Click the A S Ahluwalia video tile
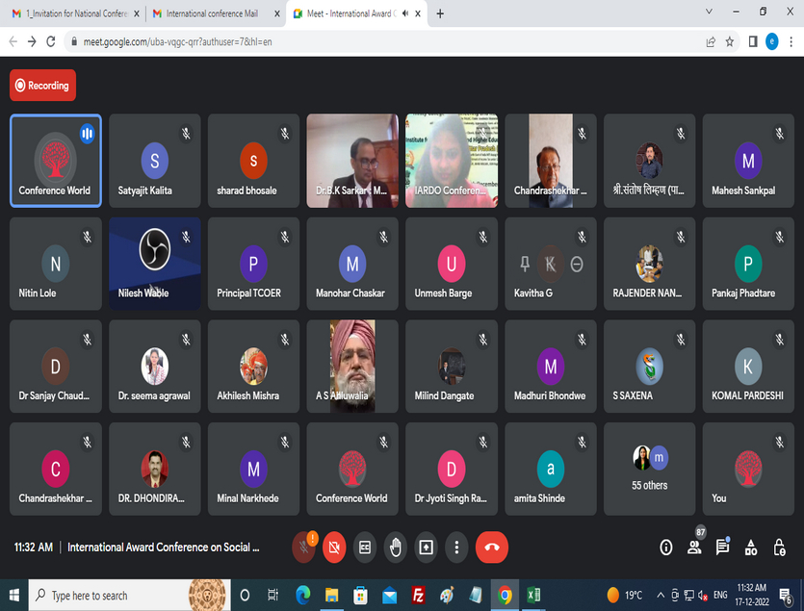This screenshot has height=611, width=804. pos(352,366)
